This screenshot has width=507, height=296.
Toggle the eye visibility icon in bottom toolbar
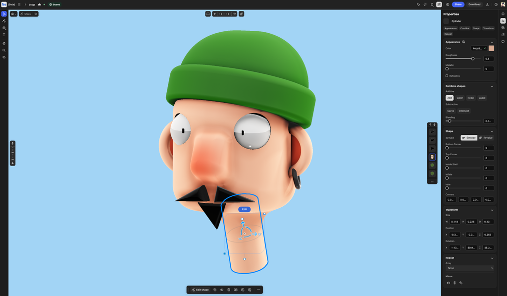pos(222,290)
